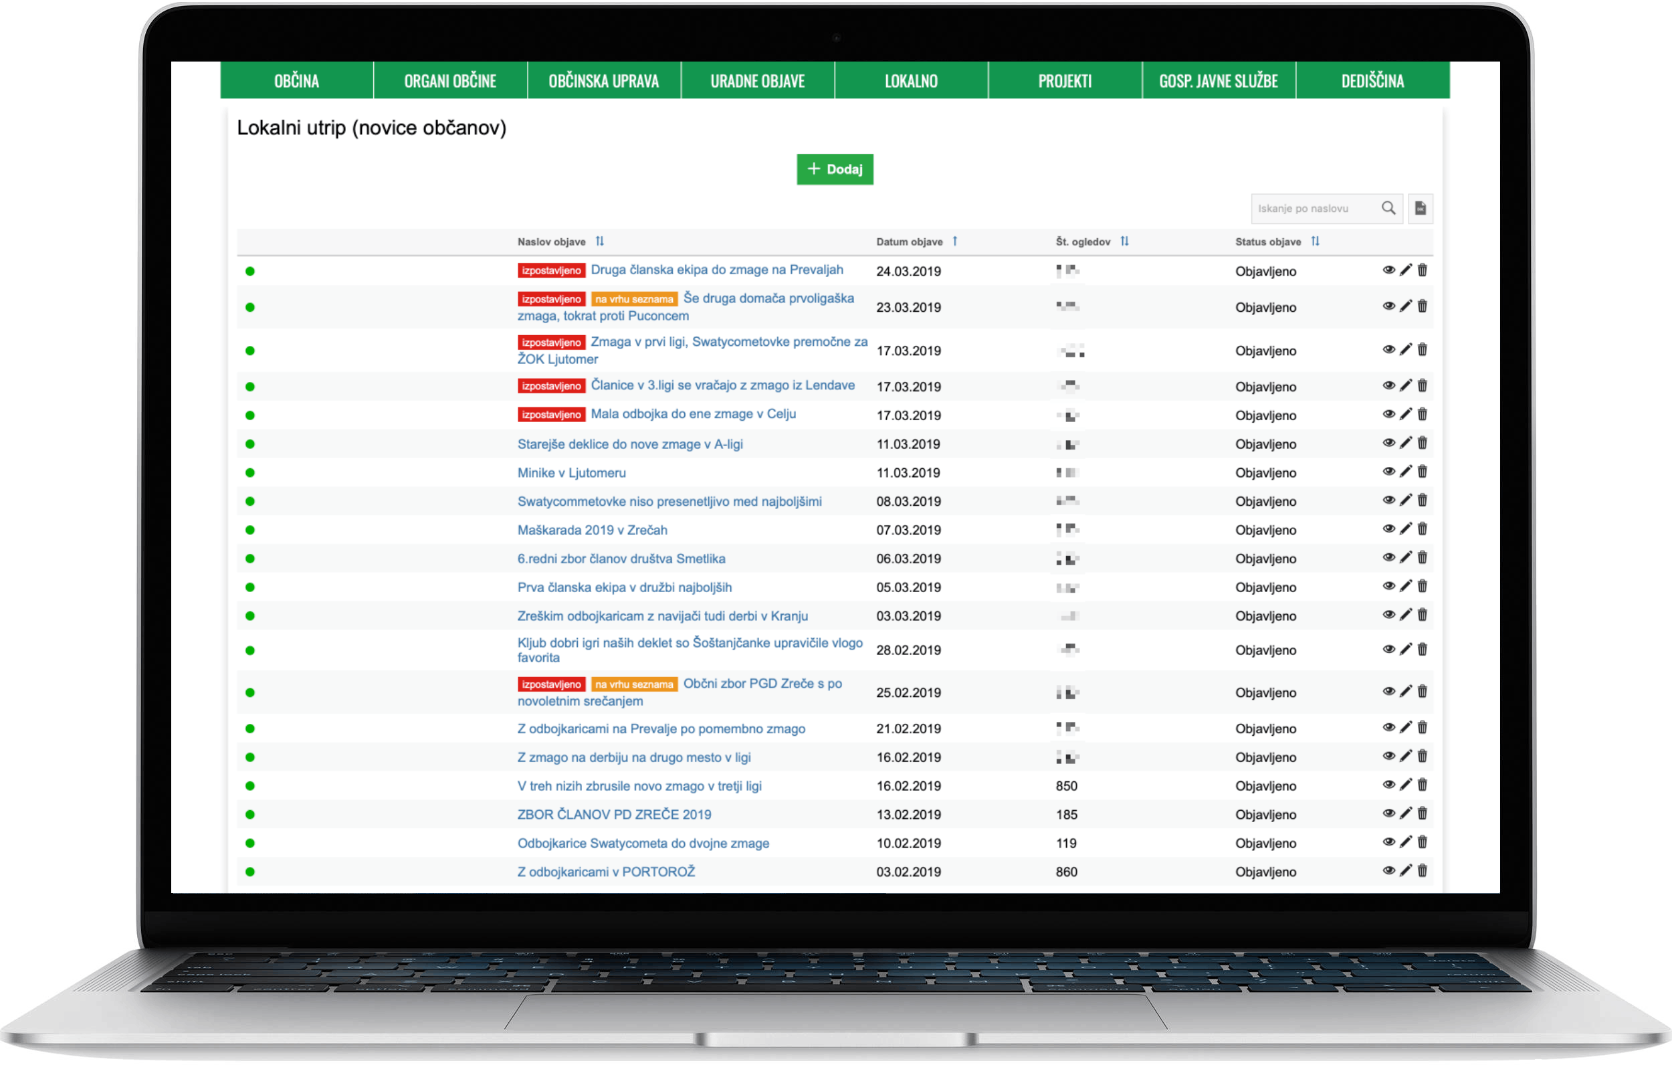Delete 'Druga članska ekipa do zmage na Prevaljah'
The height and width of the screenshot is (1065, 1672).
(1422, 270)
